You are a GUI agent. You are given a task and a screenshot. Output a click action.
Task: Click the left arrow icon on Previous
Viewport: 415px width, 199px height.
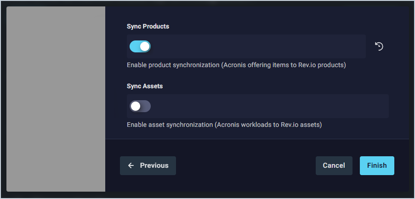pos(131,165)
